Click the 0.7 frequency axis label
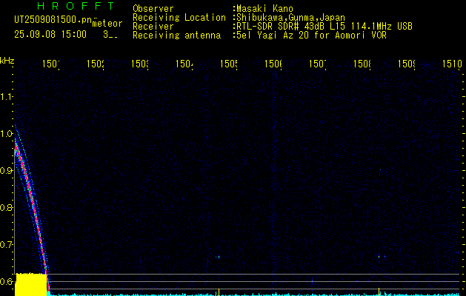This screenshot has height=296, width=466. (x=6, y=245)
